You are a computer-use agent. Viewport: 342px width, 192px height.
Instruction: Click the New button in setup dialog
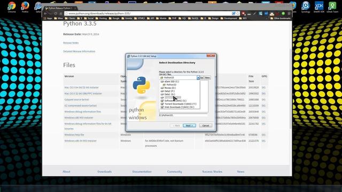click(x=207, y=78)
